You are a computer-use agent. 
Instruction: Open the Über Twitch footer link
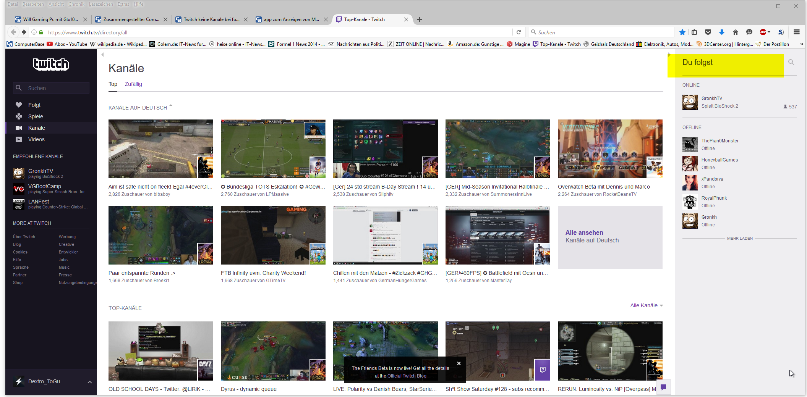(x=24, y=237)
